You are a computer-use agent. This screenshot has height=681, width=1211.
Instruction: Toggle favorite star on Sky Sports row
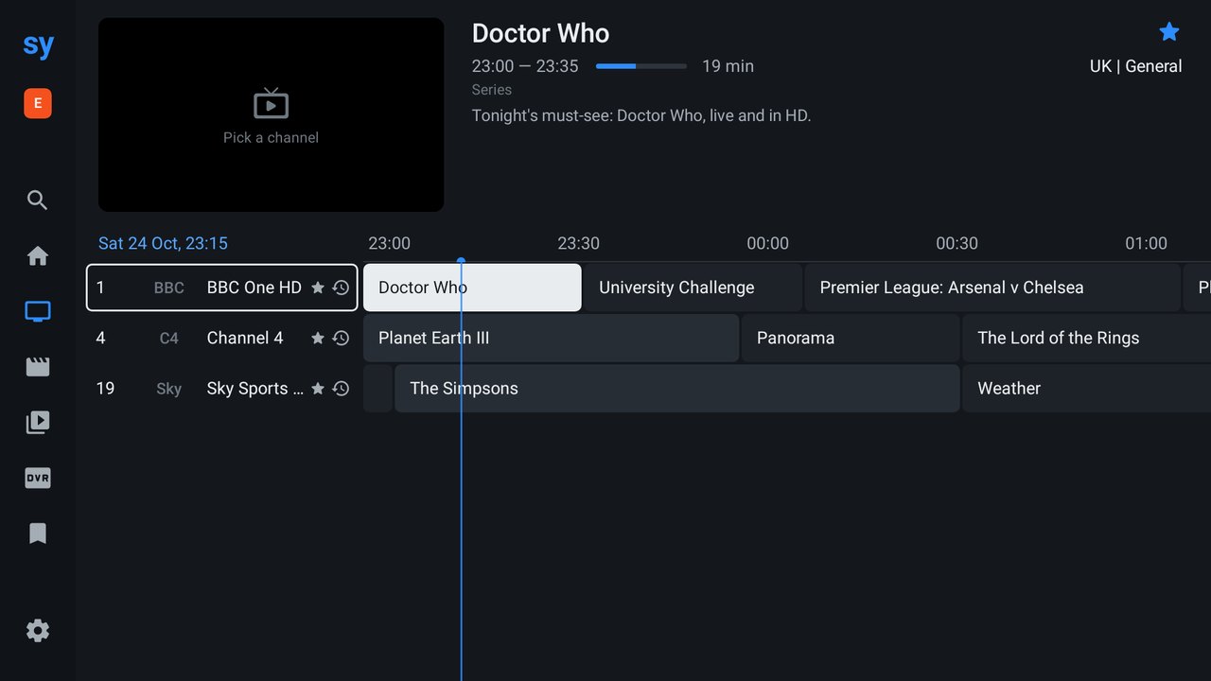pos(318,389)
